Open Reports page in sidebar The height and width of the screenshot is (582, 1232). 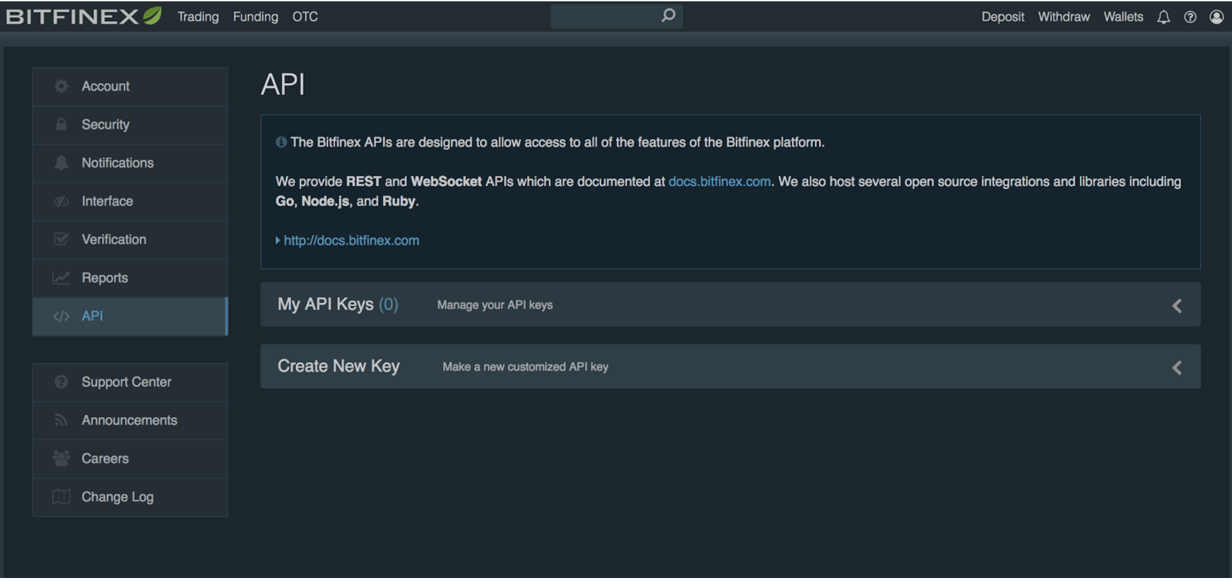pyautogui.click(x=130, y=278)
